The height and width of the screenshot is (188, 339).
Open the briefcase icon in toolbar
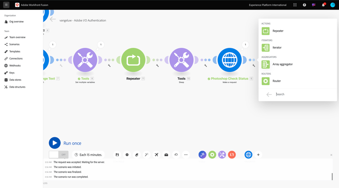[x=166, y=155]
